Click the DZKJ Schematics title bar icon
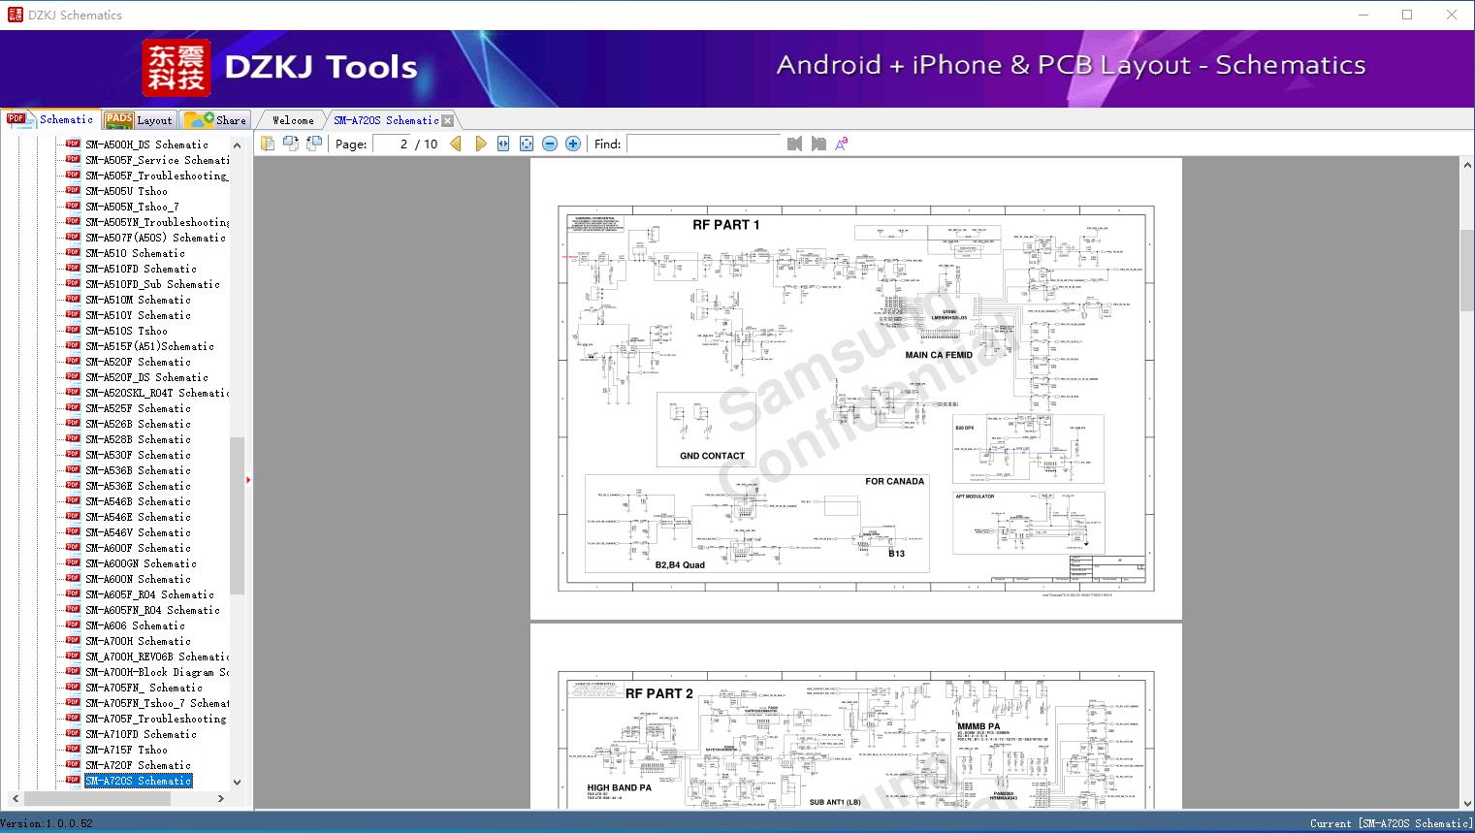This screenshot has height=833, width=1475. point(15,15)
